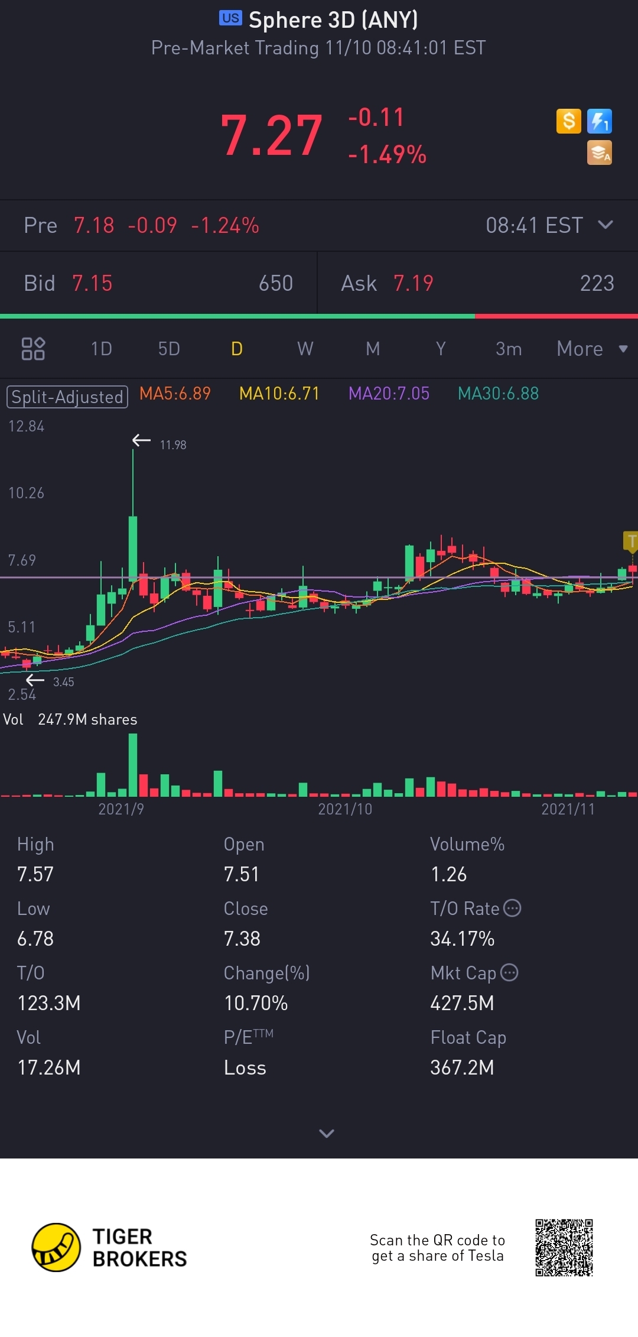Select the D daily chart tab
Viewport: 638px width, 1337px height.
237,349
